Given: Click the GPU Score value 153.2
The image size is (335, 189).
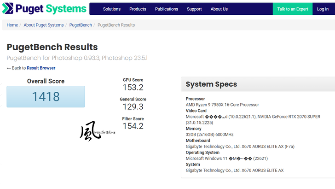Looking at the screenshot, I should 133,88.
